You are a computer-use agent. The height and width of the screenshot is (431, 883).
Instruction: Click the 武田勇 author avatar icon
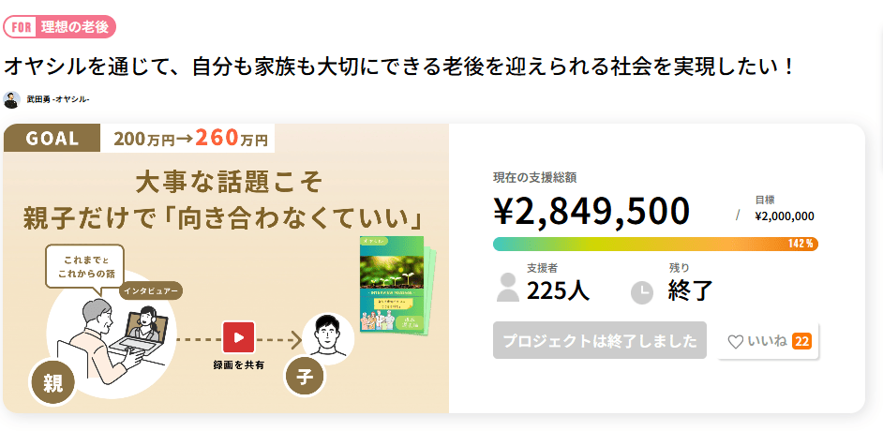[x=12, y=99]
